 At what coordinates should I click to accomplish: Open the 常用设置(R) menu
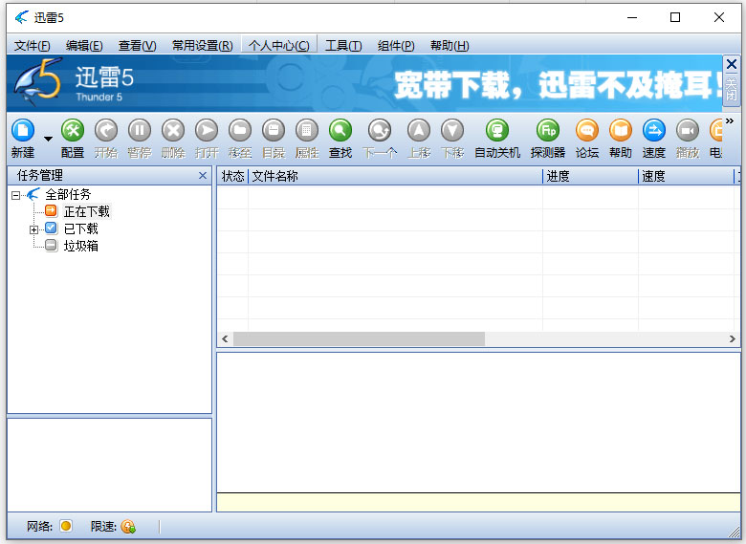pyautogui.click(x=202, y=46)
